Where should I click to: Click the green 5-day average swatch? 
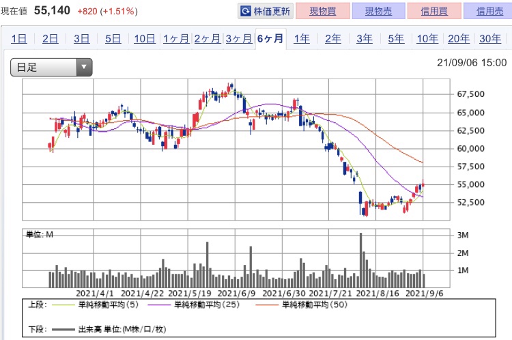click(63, 305)
